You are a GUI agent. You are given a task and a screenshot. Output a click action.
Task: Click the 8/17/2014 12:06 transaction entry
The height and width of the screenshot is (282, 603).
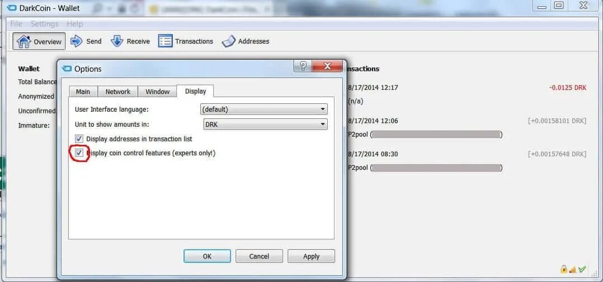pos(373,121)
